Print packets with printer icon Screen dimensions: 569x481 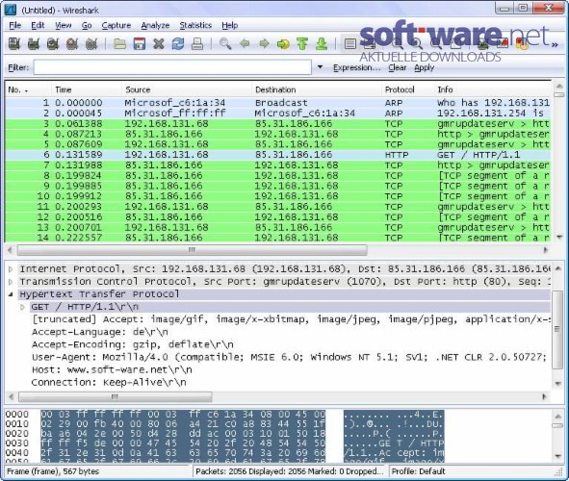tap(197, 44)
